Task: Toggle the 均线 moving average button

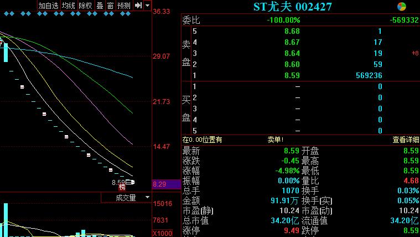Action: [x=68, y=6]
